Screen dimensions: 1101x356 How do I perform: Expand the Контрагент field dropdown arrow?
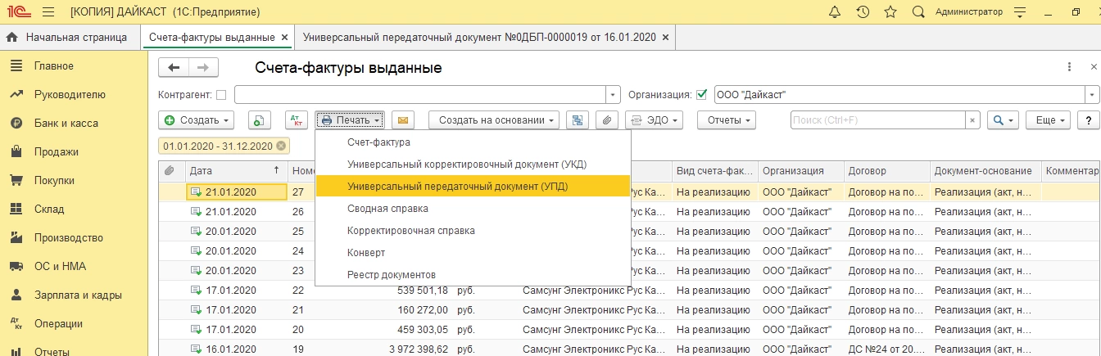613,94
